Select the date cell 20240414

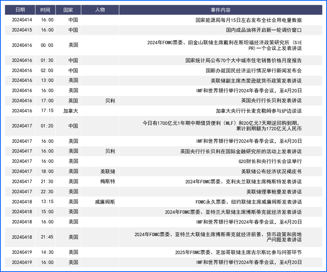pyautogui.click(x=22, y=20)
